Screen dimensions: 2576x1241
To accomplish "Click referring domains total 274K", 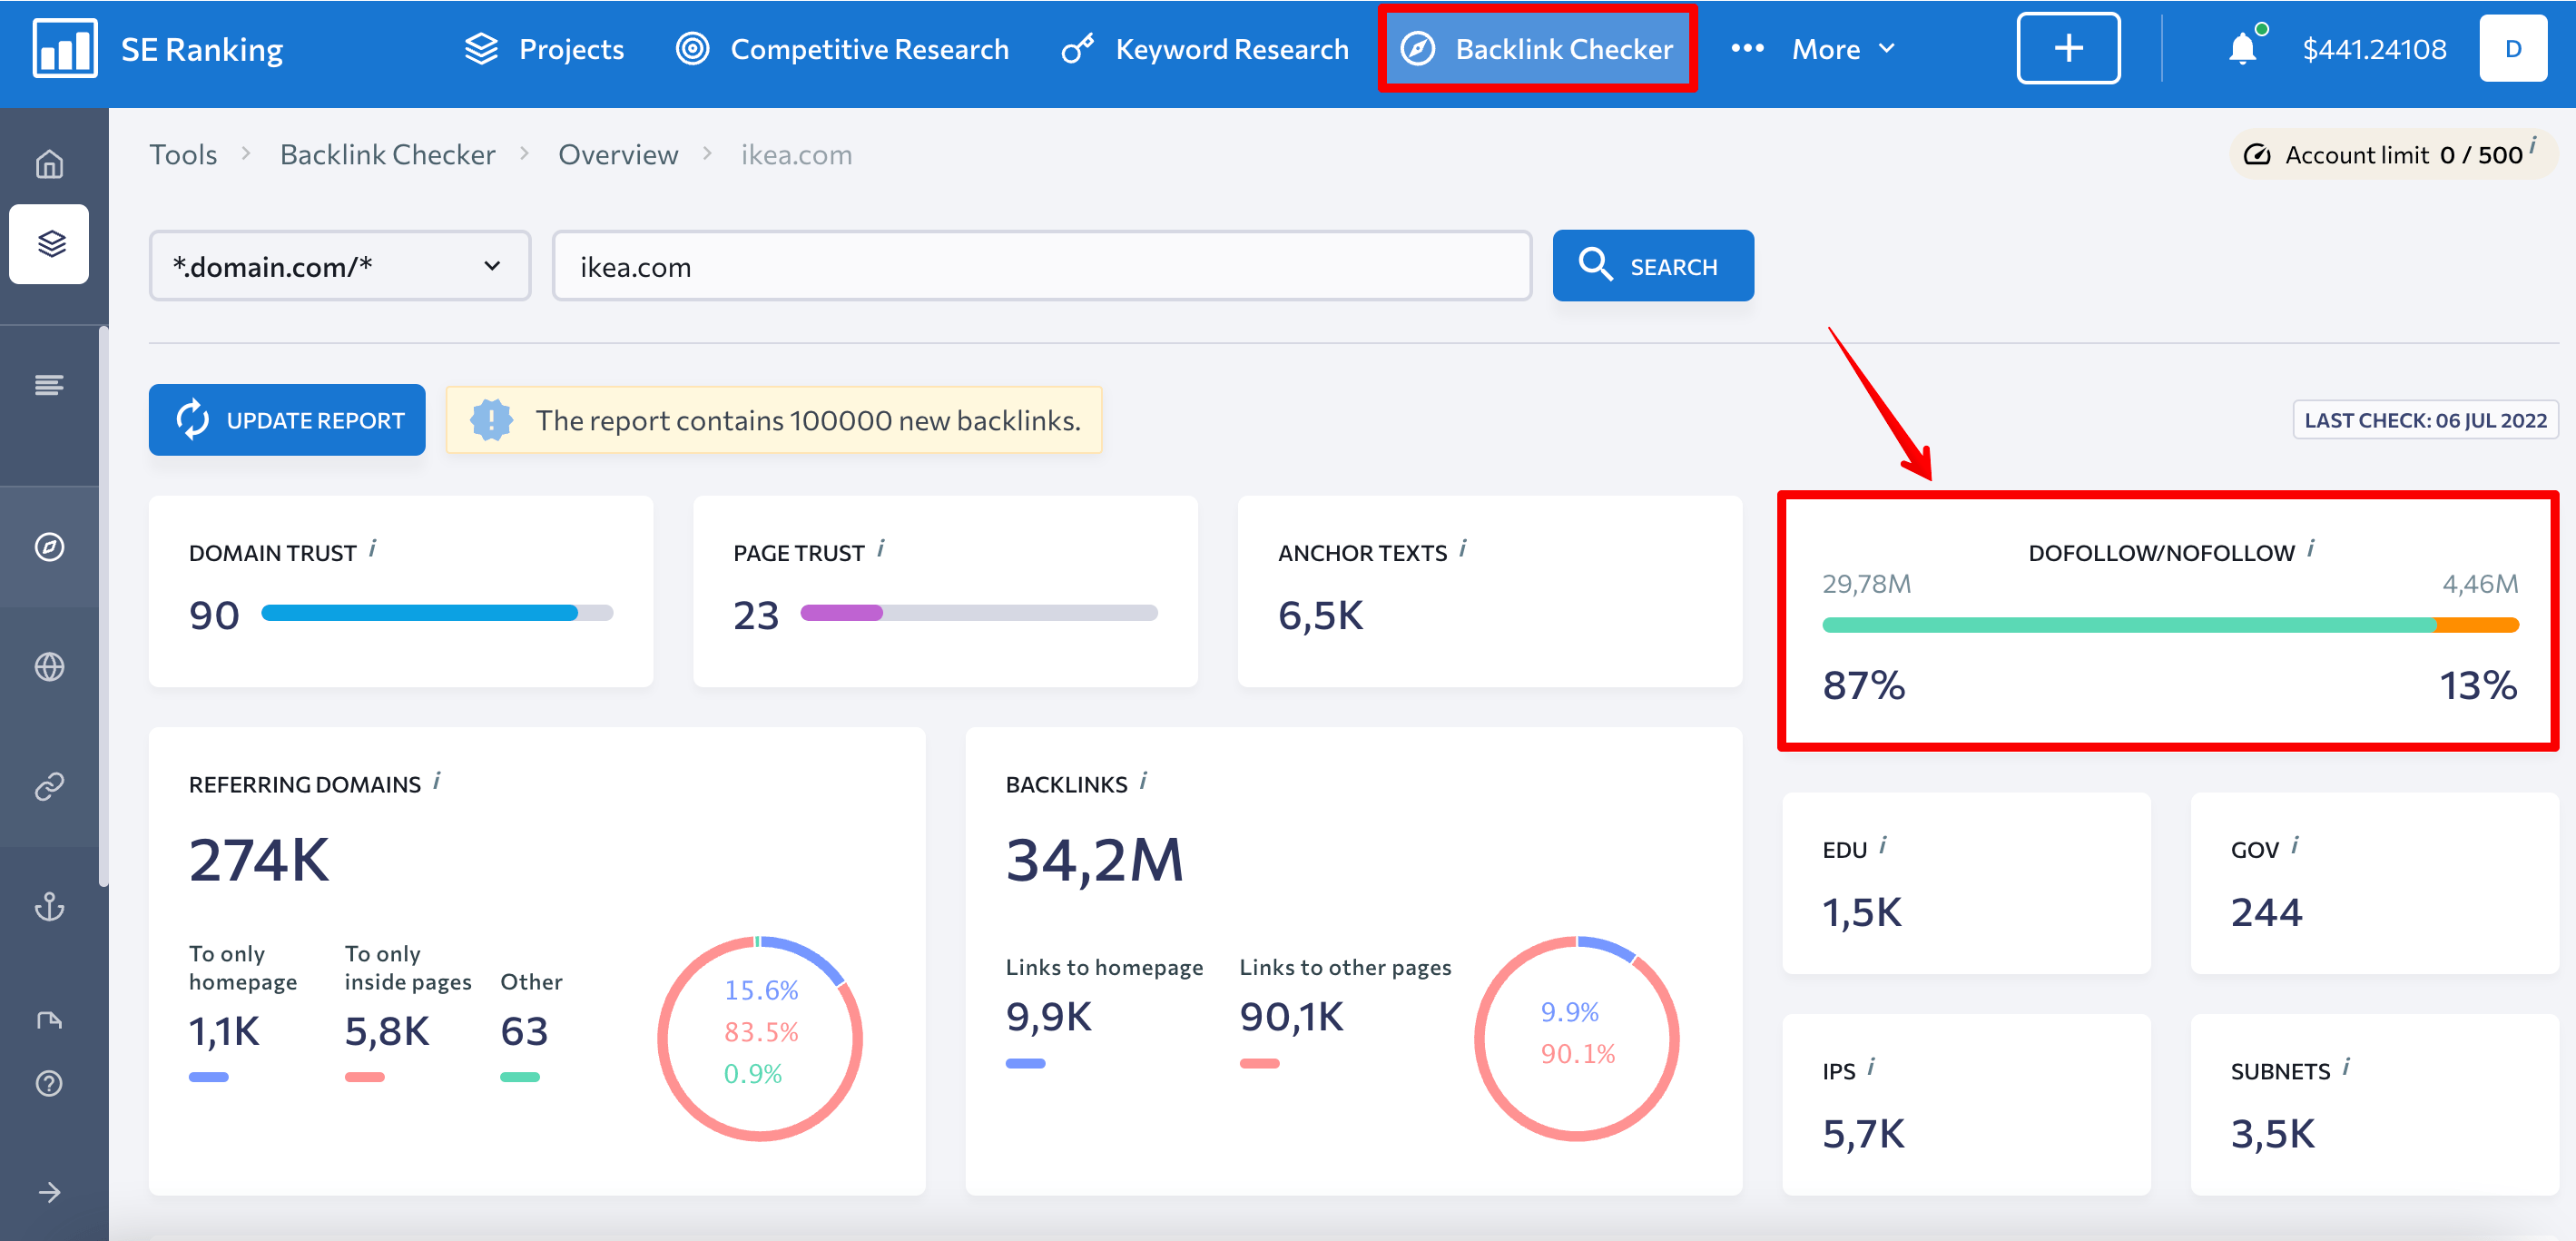I will point(259,860).
